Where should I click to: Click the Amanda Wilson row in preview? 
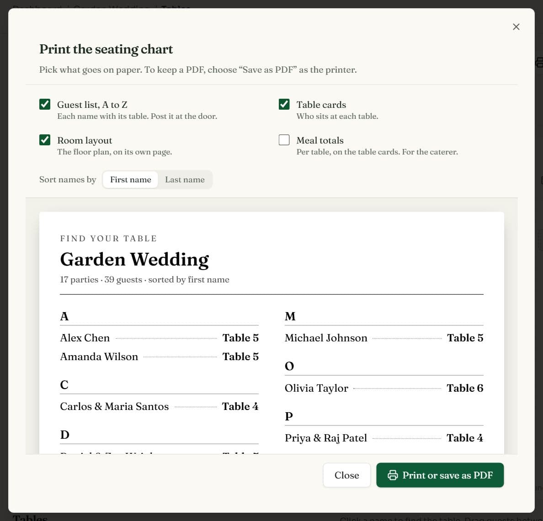[160, 356]
